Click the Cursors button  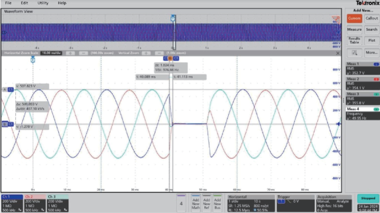(x=354, y=18)
